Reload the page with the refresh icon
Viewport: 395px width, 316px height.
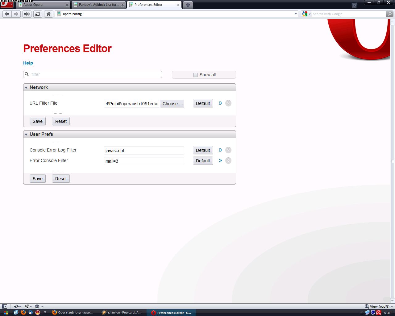coord(38,14)
